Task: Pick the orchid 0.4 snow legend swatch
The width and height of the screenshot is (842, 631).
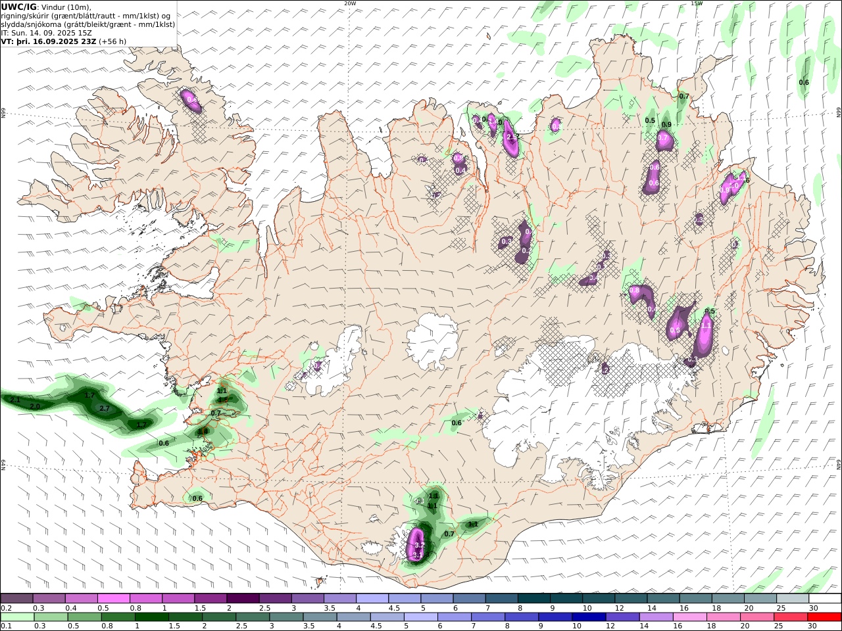Action: click(x=81, y=599)
